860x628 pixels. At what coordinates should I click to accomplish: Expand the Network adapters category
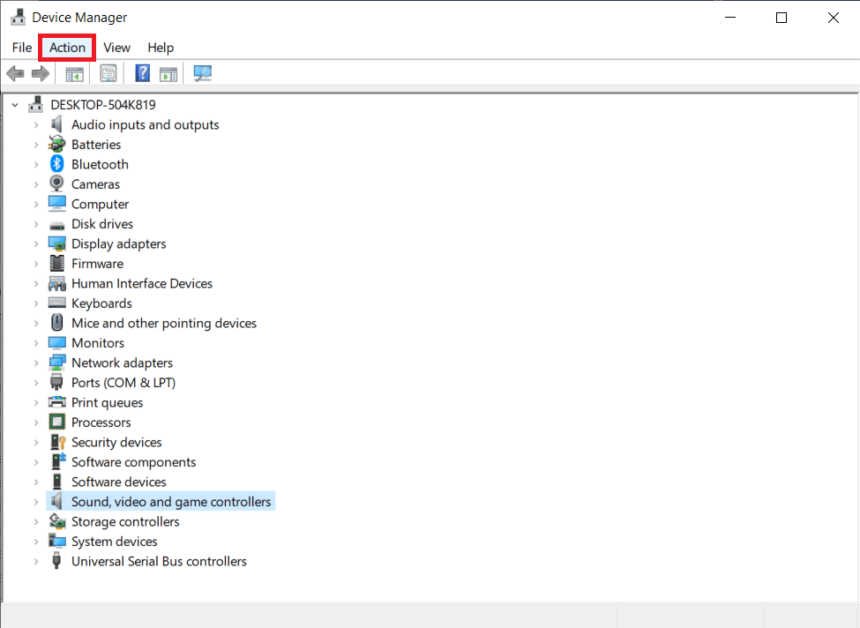point(36,363)
